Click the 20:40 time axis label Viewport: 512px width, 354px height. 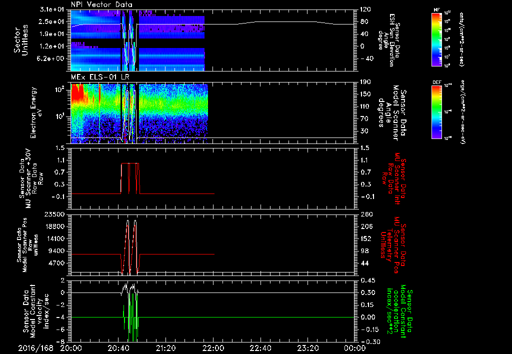pyautogui.click(x=118, y=348)
